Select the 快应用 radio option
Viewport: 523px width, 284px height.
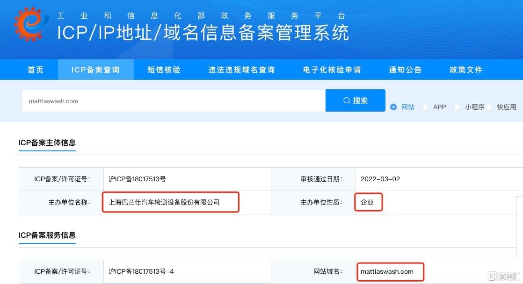489,107
